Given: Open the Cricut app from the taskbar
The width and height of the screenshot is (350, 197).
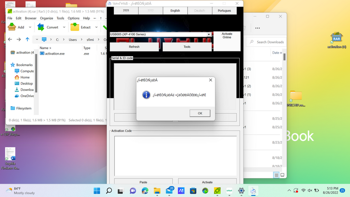Looking at the screenshot, I should click(x=229, y=191).
